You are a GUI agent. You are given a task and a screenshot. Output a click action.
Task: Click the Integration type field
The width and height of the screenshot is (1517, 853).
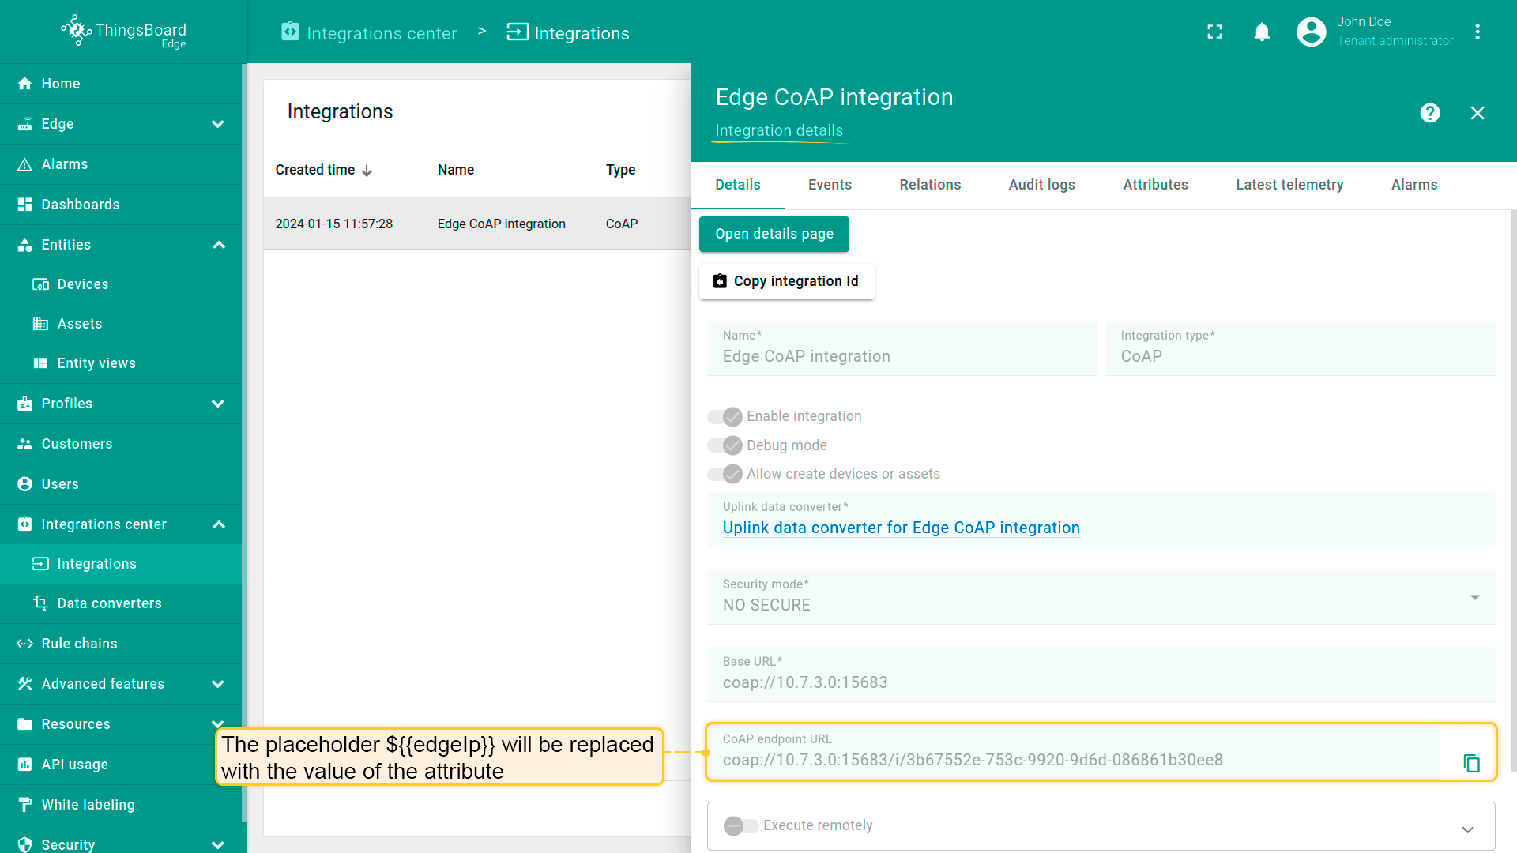pos(1300,348)
